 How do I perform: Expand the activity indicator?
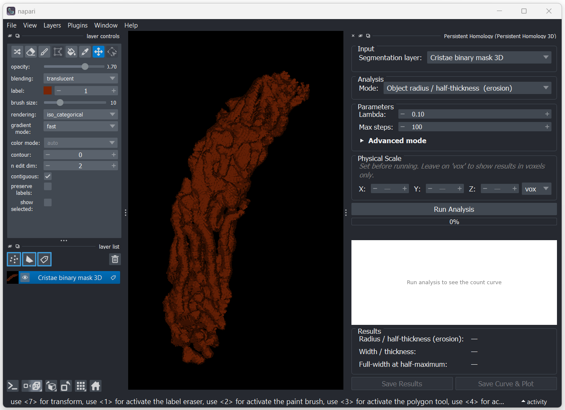534,402
